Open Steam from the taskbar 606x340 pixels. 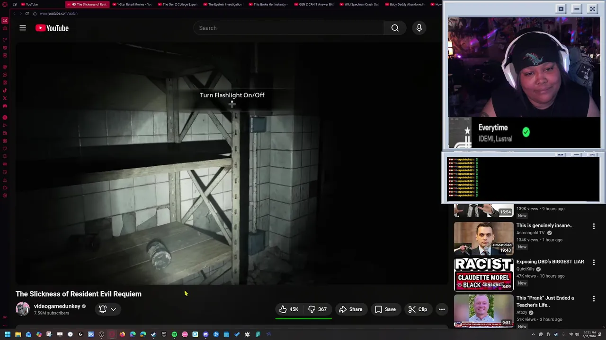tap(153, 334)
